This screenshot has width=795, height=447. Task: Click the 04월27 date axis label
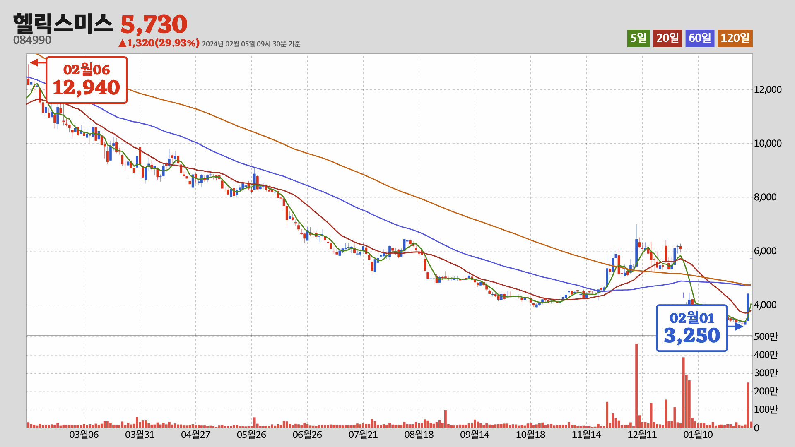click(196, 435)
